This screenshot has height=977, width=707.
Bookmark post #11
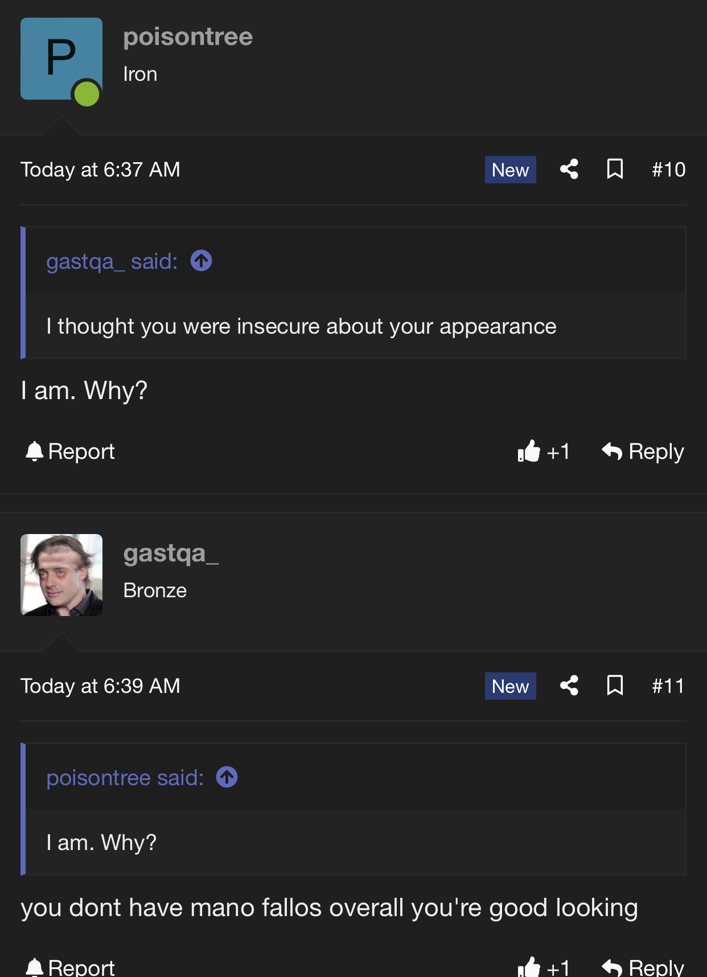pyautogui.click(x=615, y=685)
